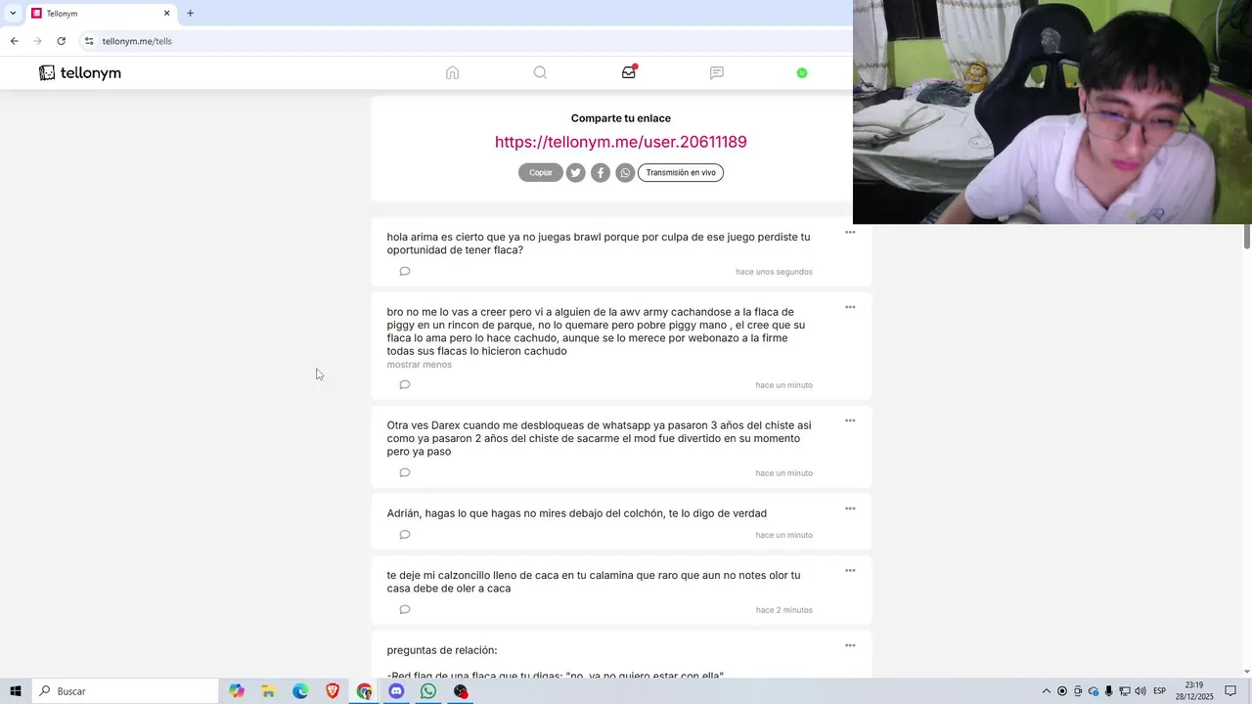This screenshot has height=704, width=1252.
Task: Open the options menu for the 'bro no me lo' tell
Action: 850,307
